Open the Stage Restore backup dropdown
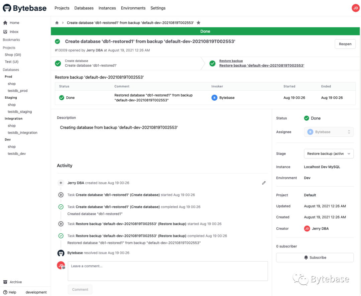 [329, 154]
